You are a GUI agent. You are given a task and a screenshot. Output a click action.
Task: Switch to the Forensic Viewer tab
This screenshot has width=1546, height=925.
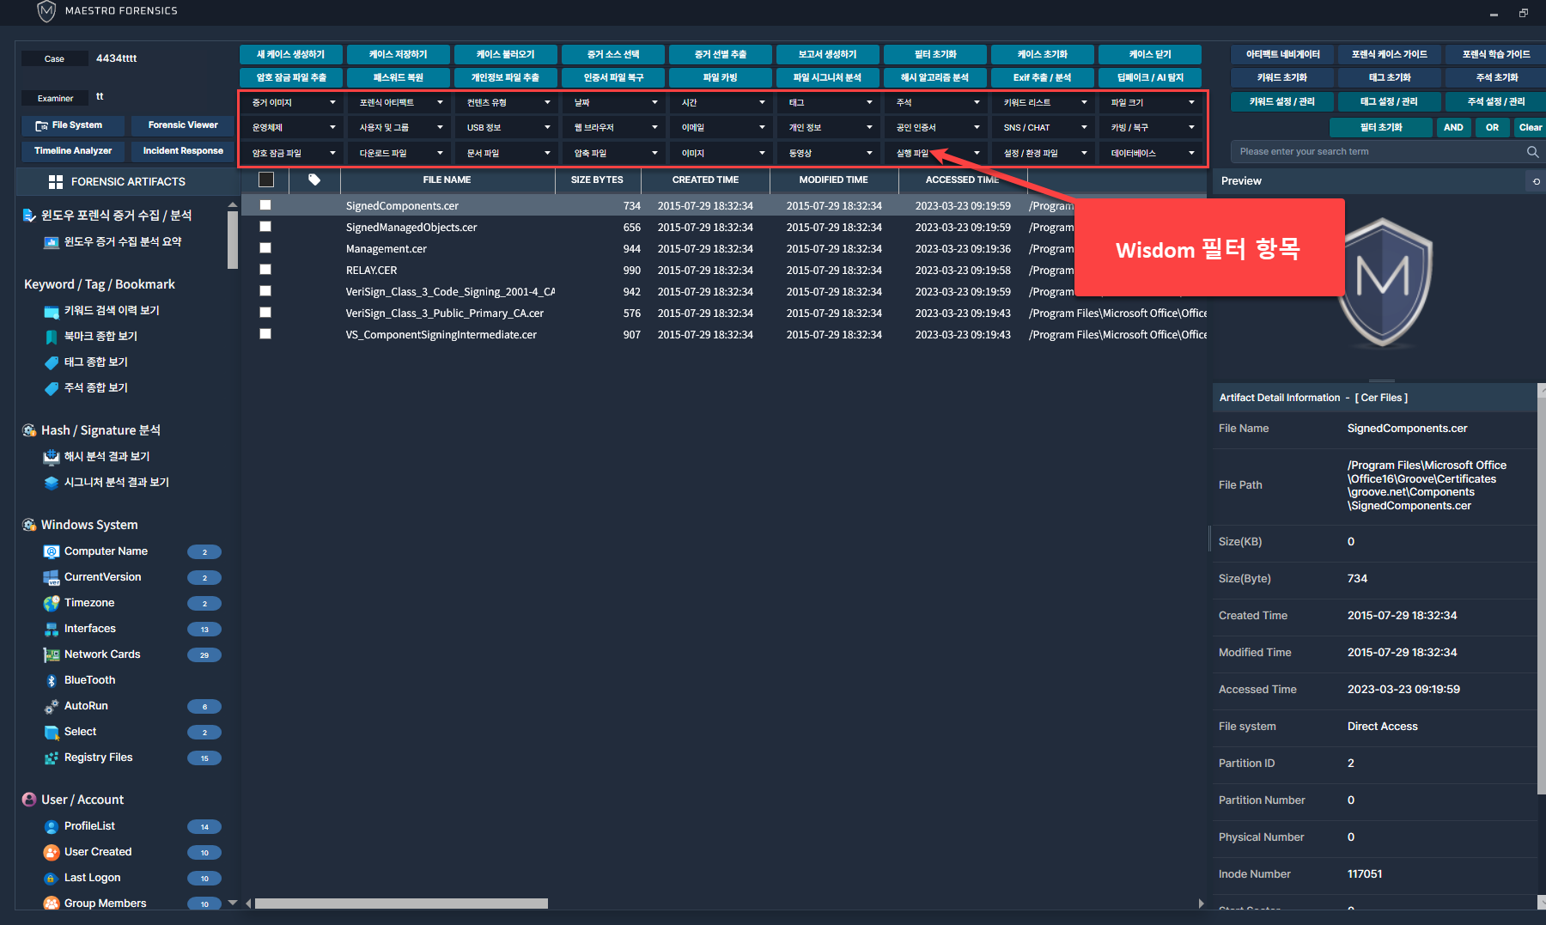point(183,125)
